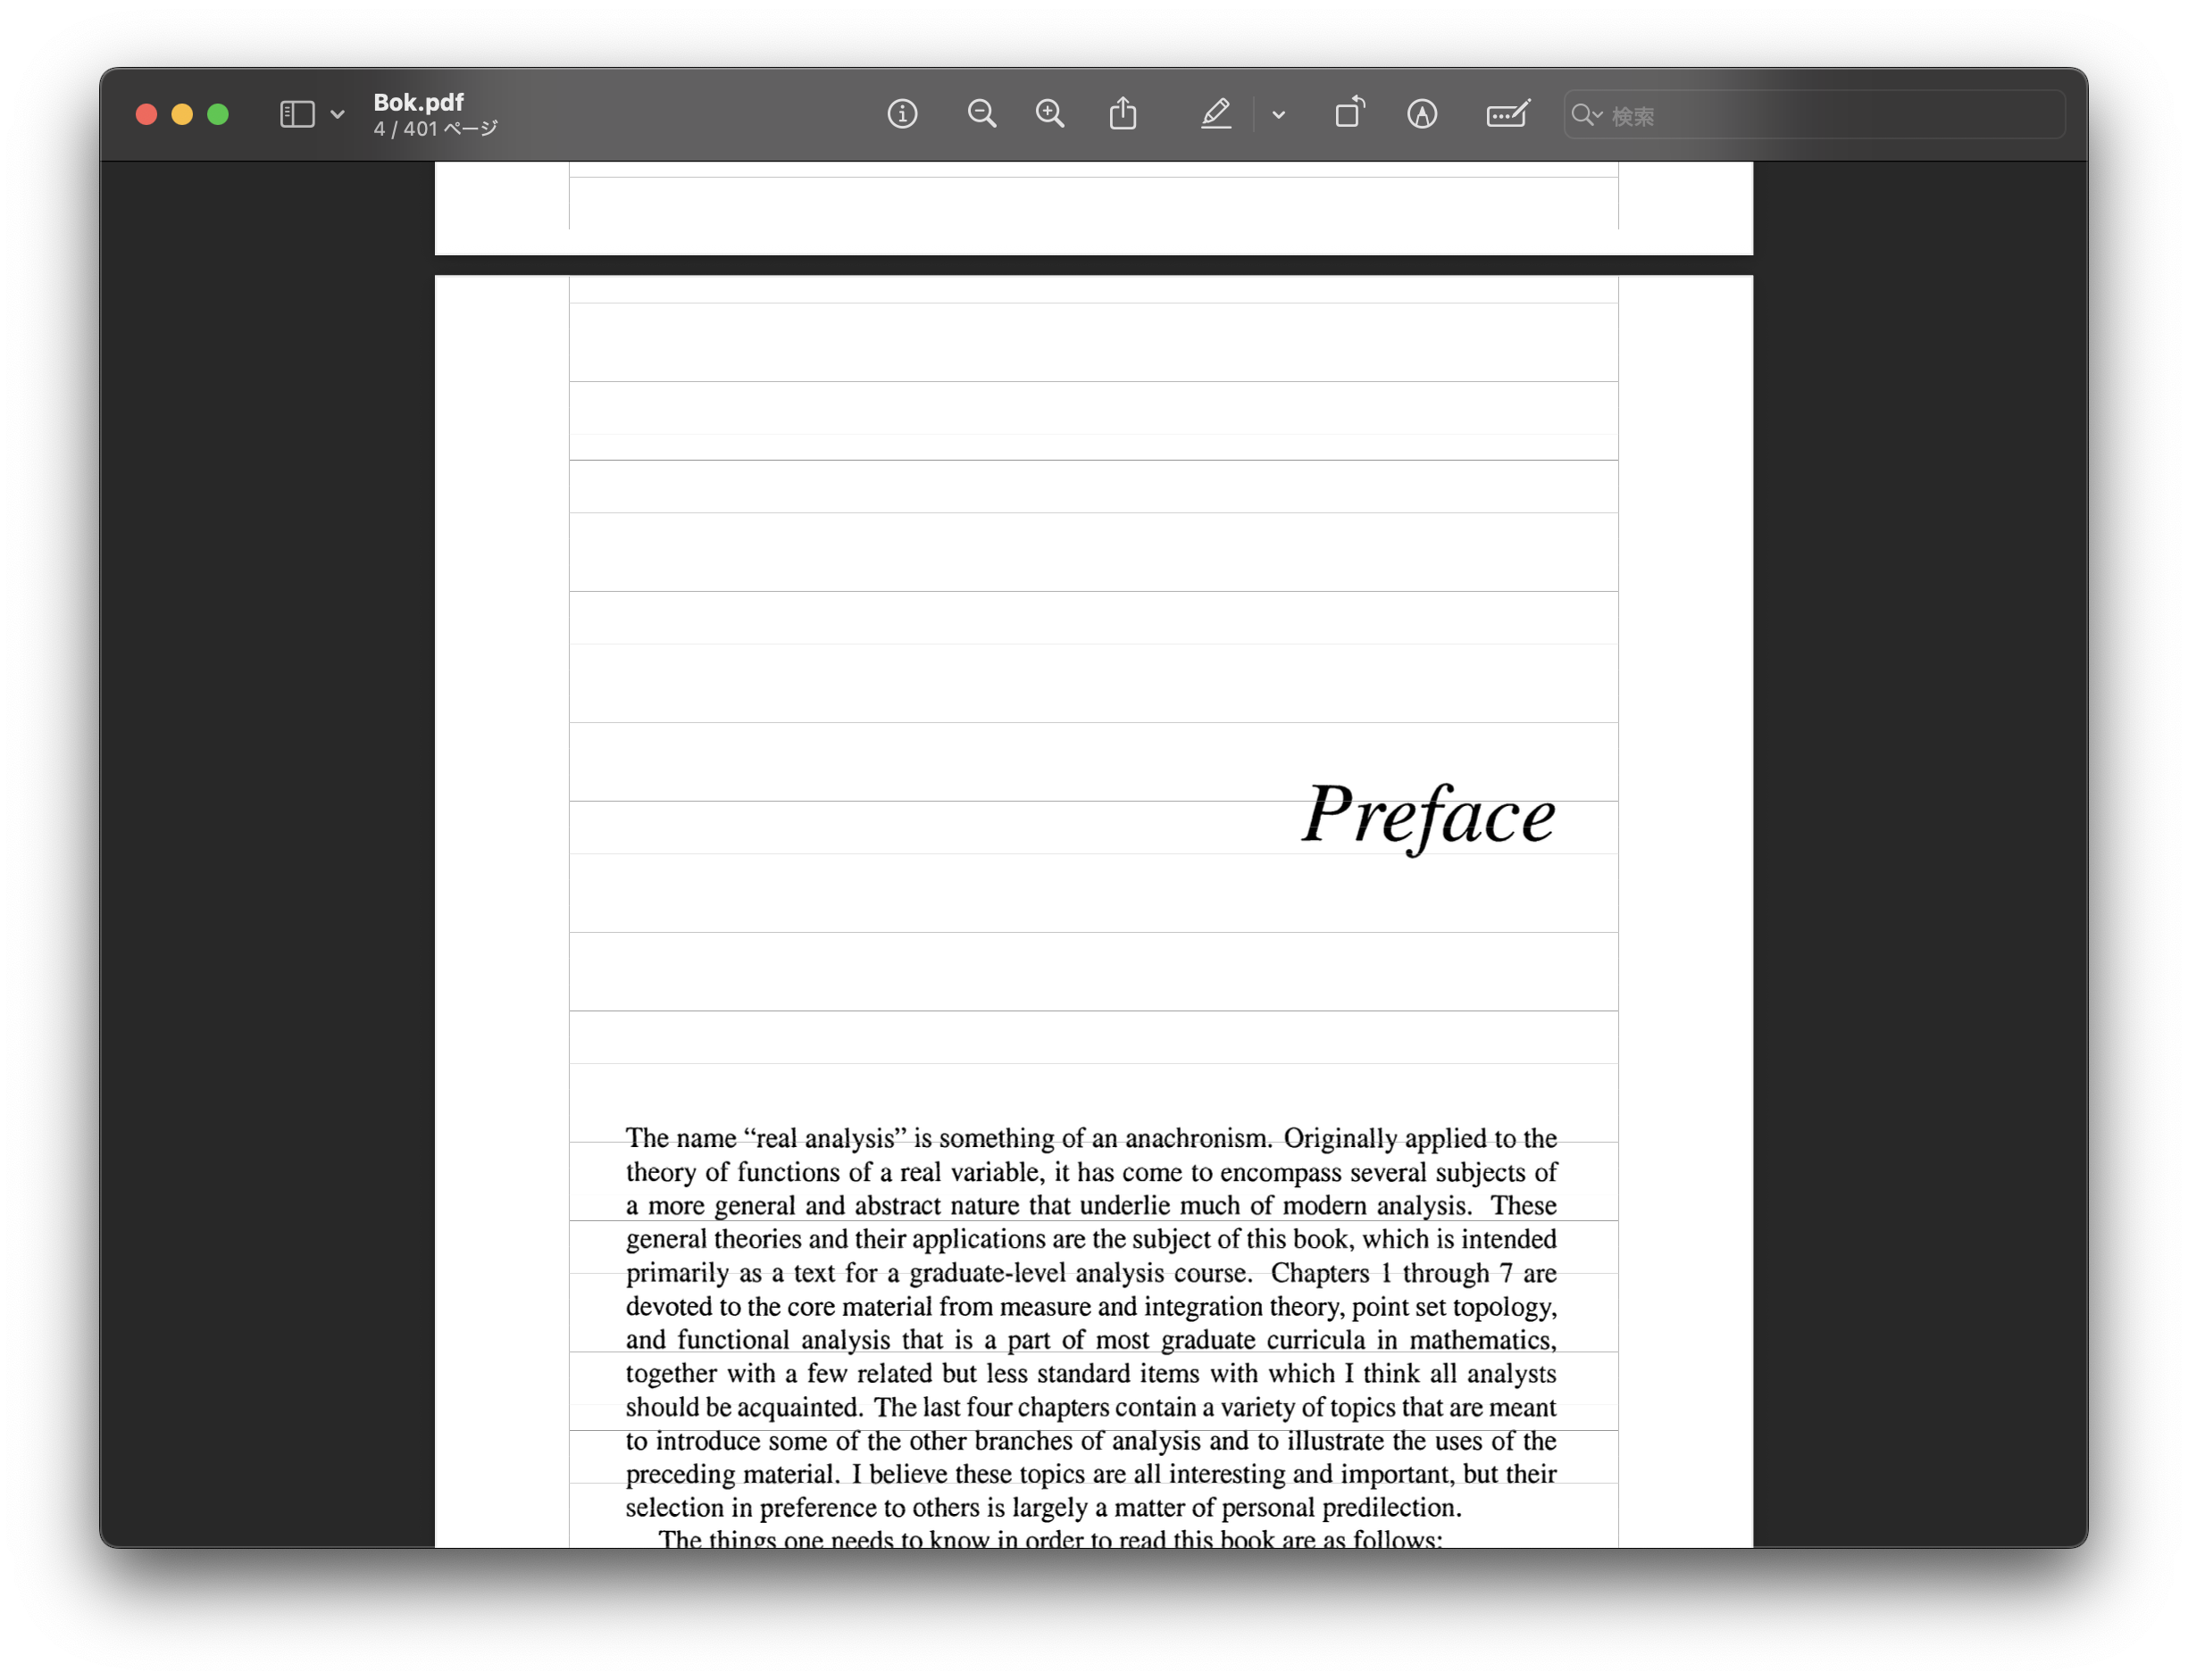Enter full screen with green button

(218, 114)
